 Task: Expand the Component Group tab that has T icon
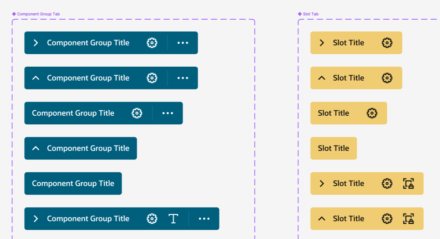36,219
